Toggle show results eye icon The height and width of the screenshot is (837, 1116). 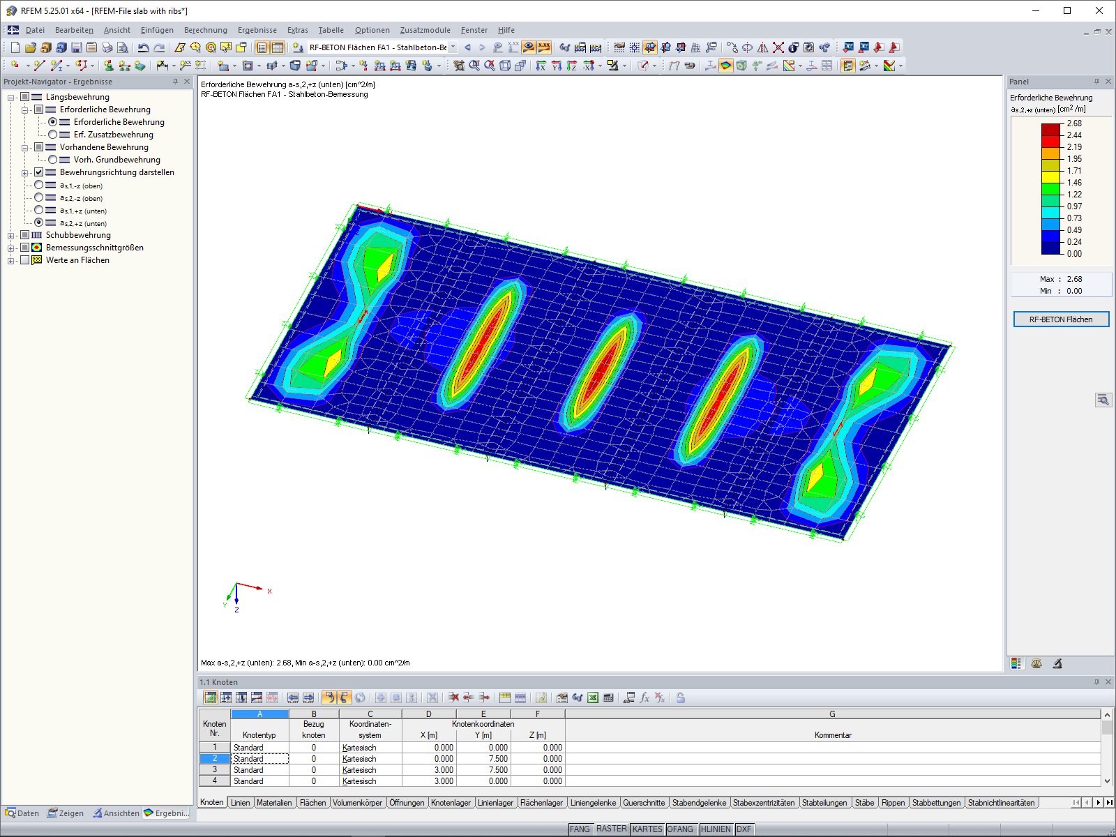coord(529,47)
